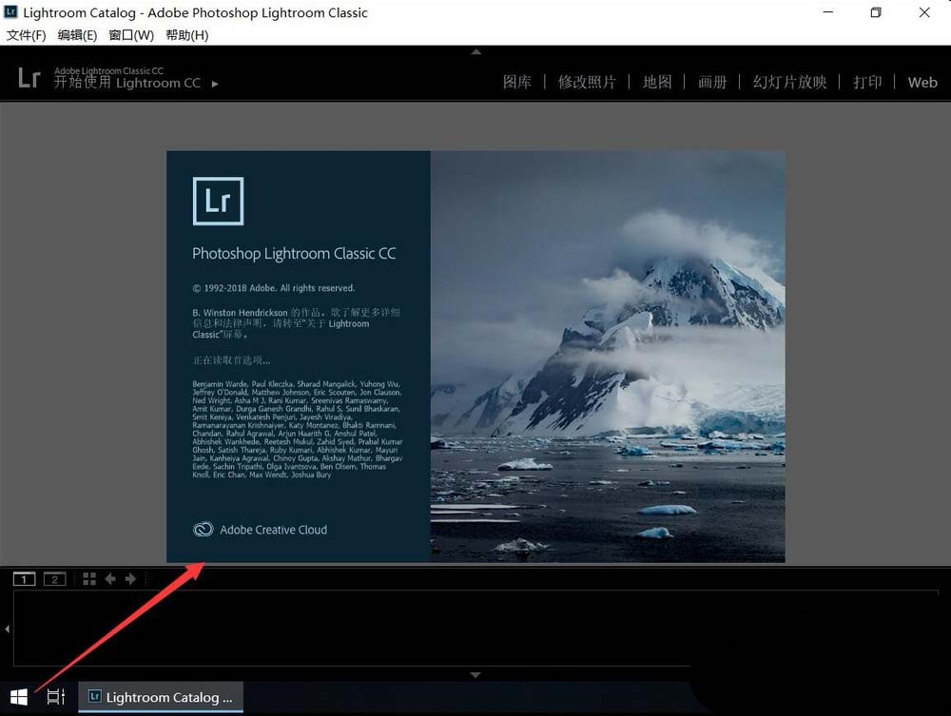Go forward with the filmstrip right arrow

click(130, 579)
